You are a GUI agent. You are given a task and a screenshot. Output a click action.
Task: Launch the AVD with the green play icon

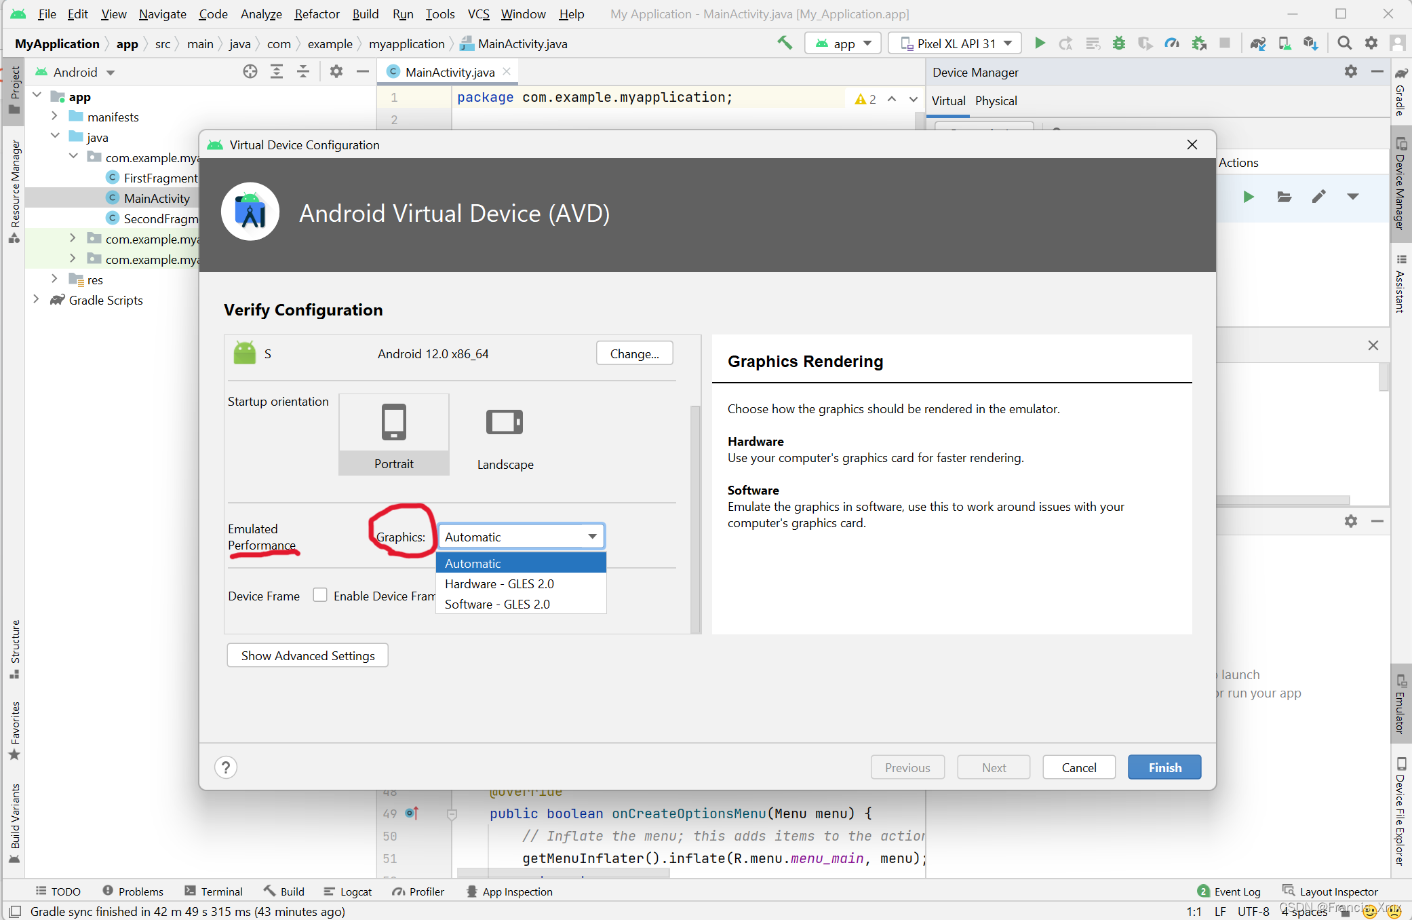point(1249,197)
